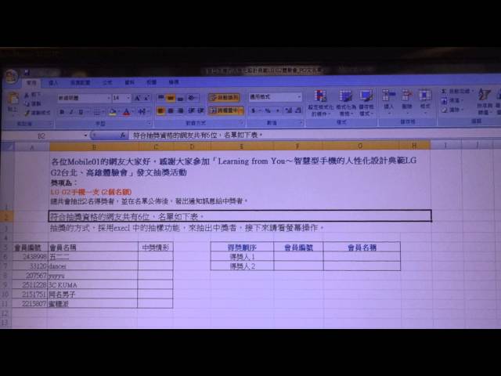Switch to the 檢視 (View) ribbon tab

coord(174,82)
